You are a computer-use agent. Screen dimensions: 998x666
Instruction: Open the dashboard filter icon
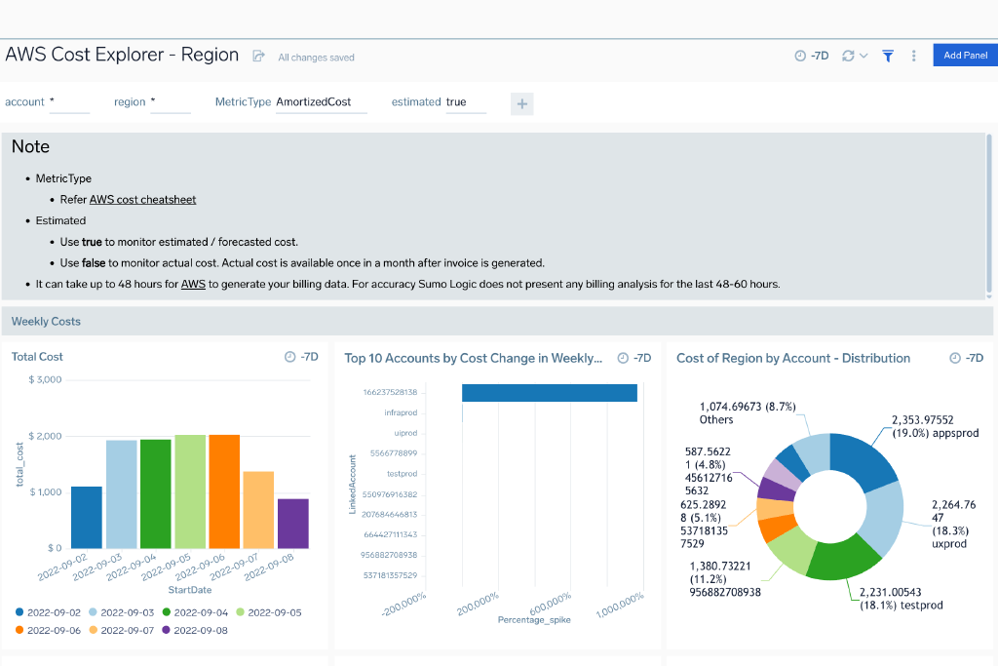pos(887,56)
